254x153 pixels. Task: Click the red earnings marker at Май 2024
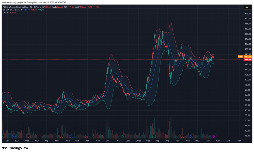point(61,137)
